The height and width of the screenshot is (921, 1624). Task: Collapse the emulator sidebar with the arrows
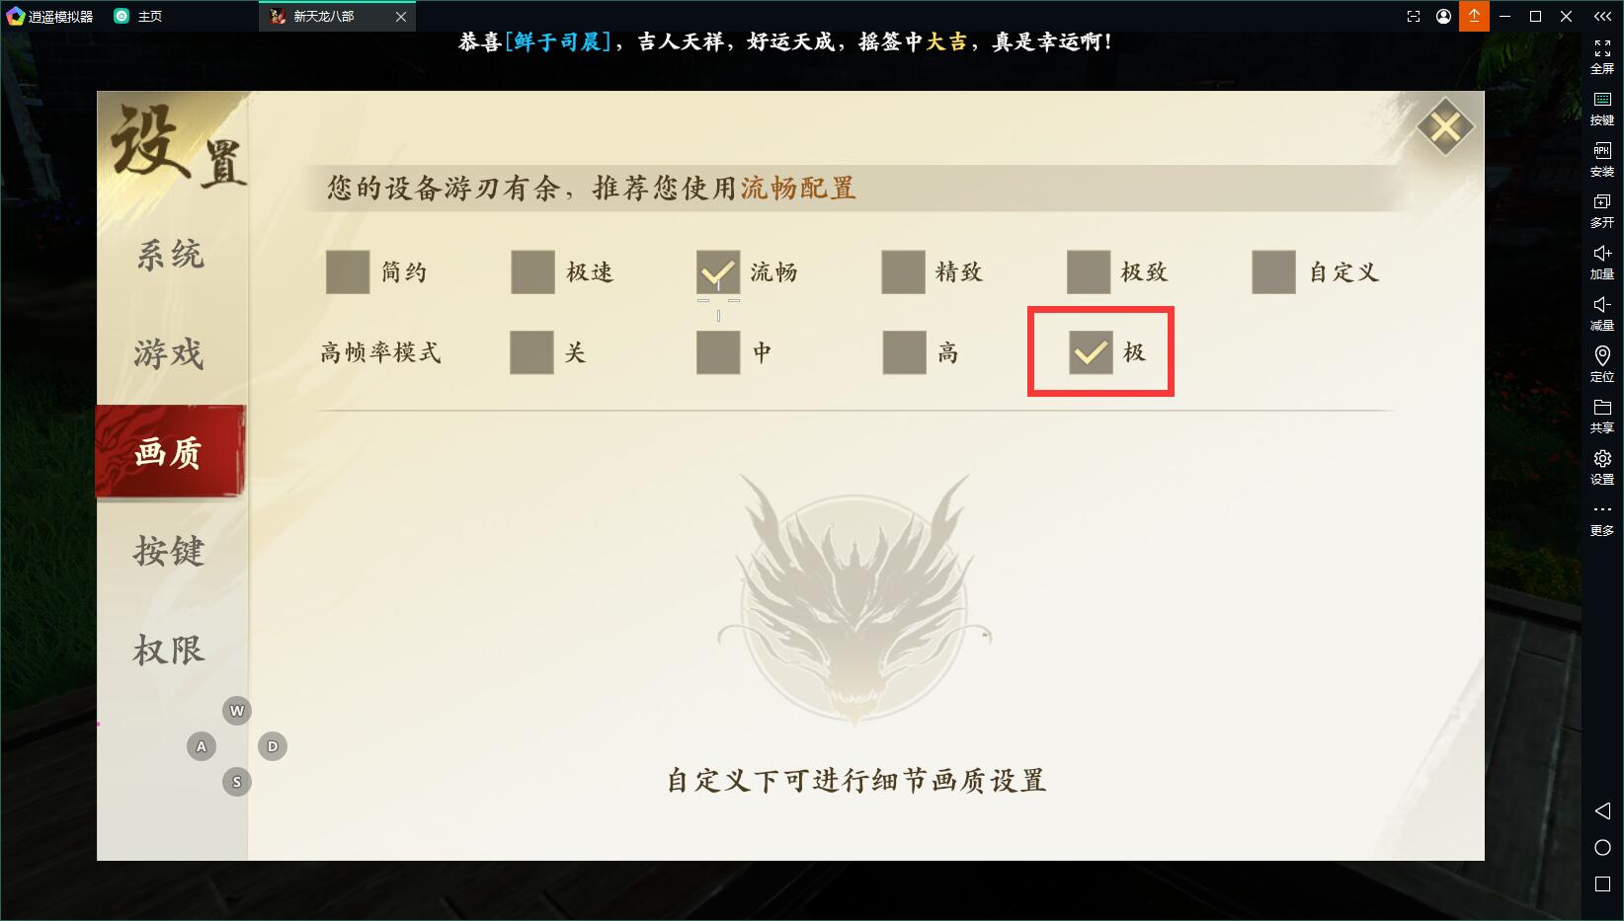[1602, 17]
